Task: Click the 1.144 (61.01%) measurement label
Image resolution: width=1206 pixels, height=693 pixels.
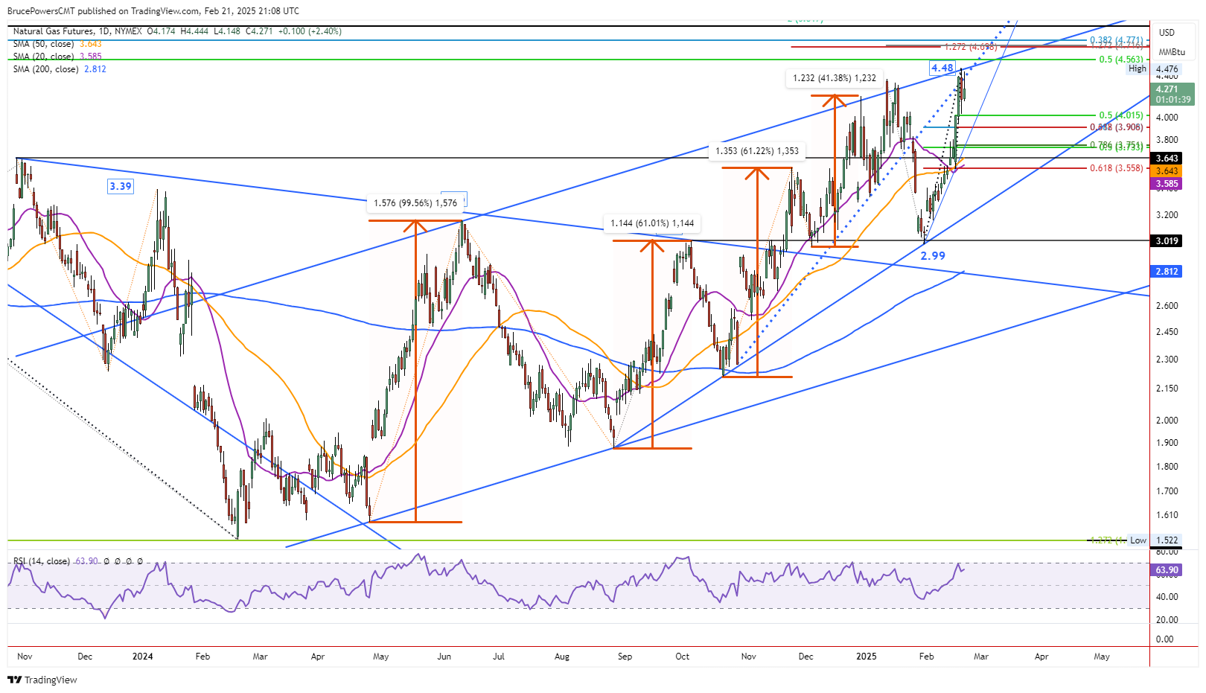Action: click(x=652, y=223)
